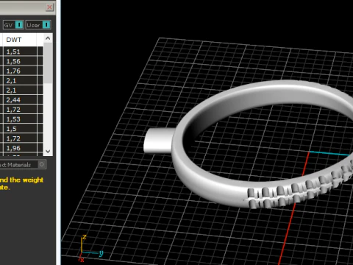Click the scroll up arrow of the list
353x265 pixels.
48,38
